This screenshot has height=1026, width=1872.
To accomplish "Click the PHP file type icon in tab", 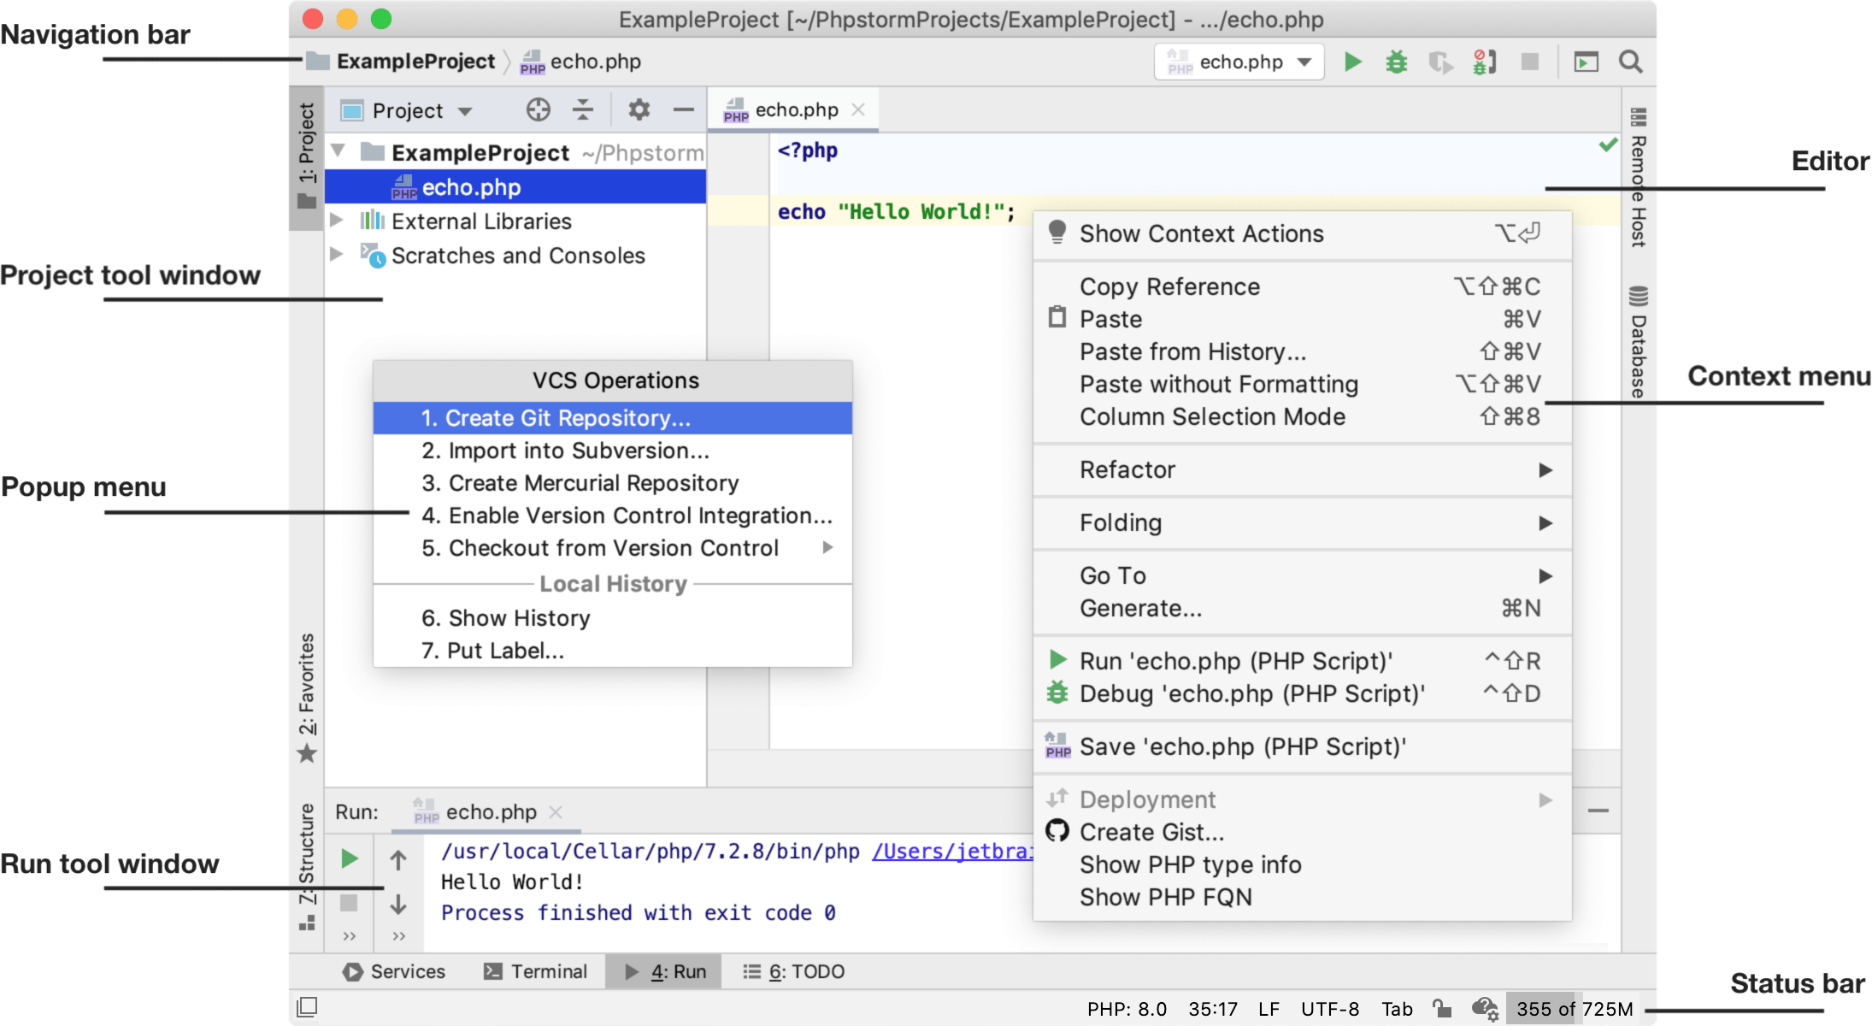I will [x=739, y=111].
